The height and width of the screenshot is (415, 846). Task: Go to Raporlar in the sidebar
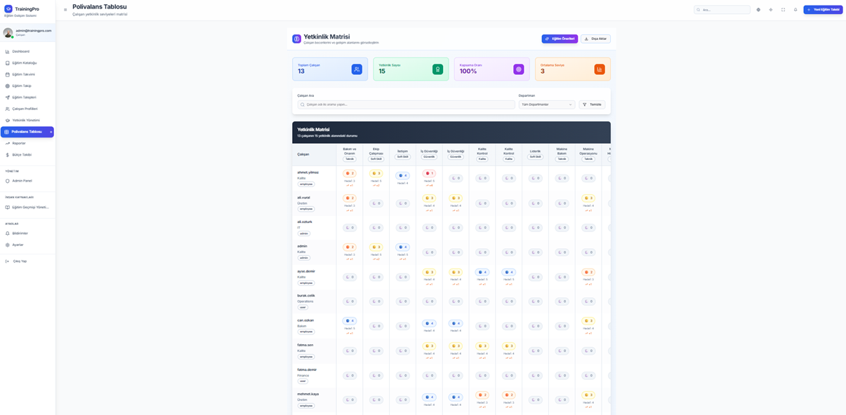click(x=19, y=143)
